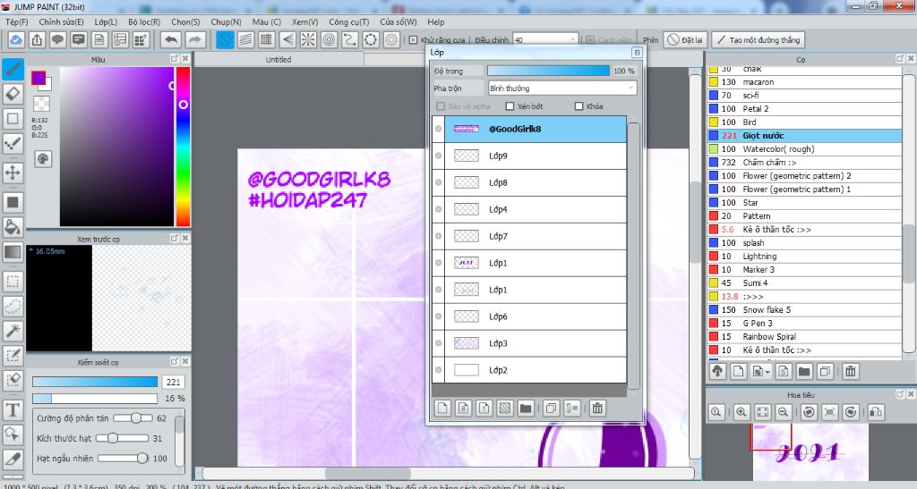Select the Brush tool in left toolbar
This screenshot has width=917, height=489.
[13, 69]
